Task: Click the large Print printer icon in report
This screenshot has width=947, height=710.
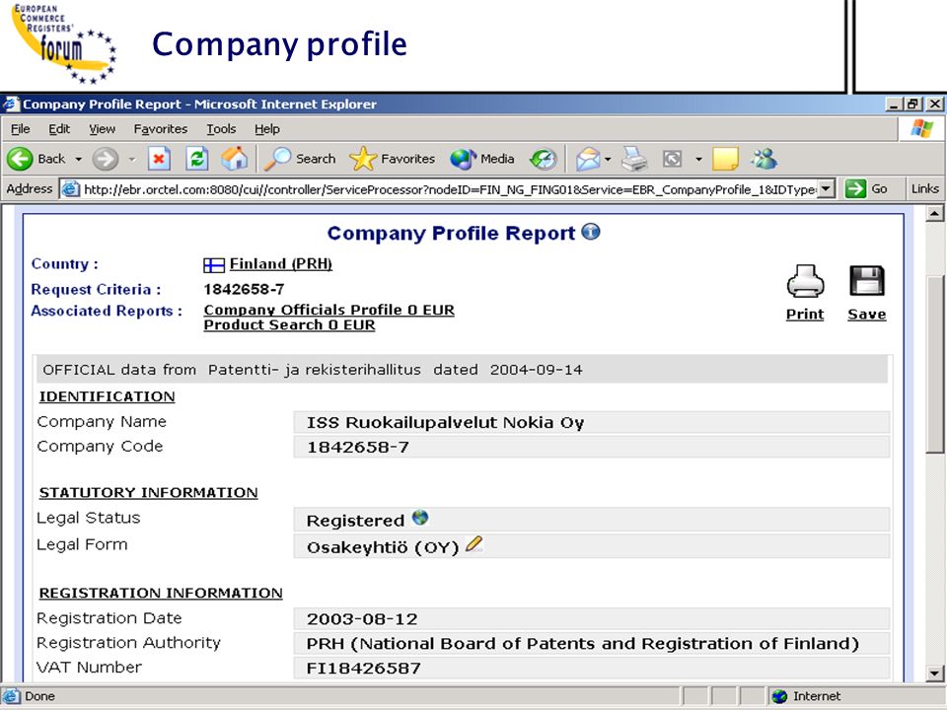Action: [805, 281]
